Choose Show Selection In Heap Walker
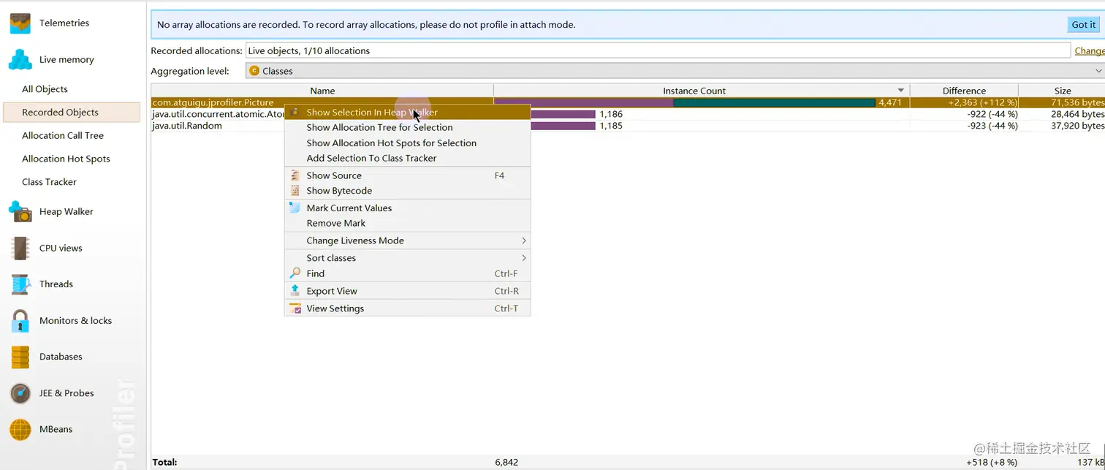Viewport: 1105px width, 470px height. 407,113
